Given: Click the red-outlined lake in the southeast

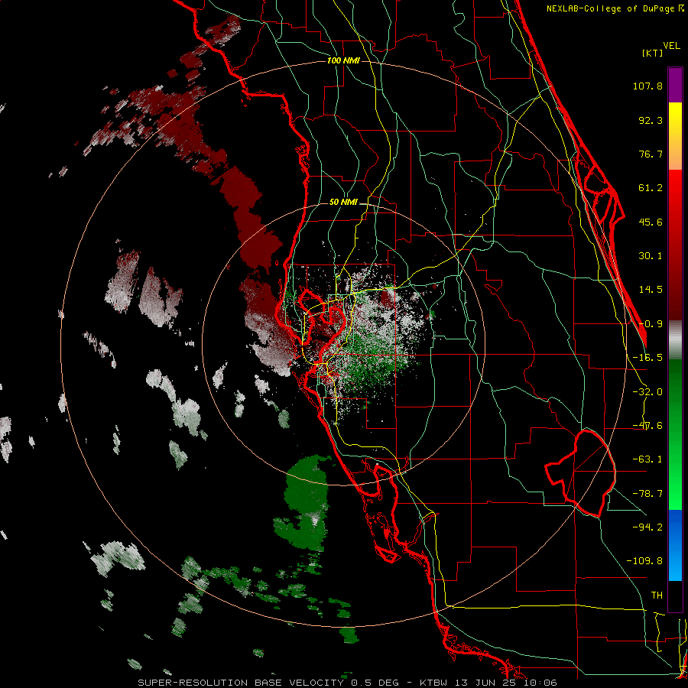Looking at the screenshot, I should (579, 473).
